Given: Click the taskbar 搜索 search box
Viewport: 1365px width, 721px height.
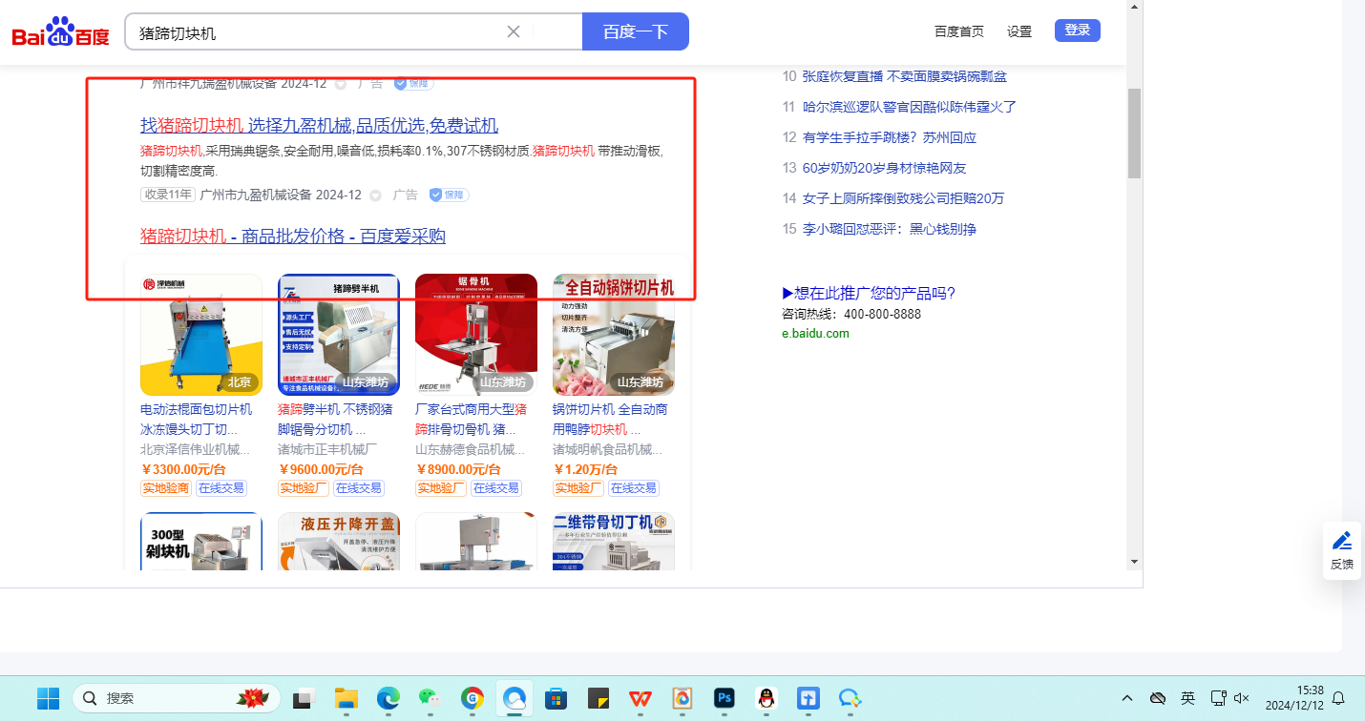Looking at the screenshot, I should coord(177,698).
